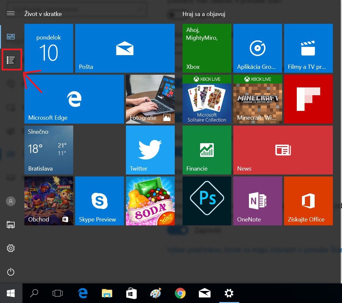The width and height of the screenshot is (342, 303).
Task: Launch the Photoshop Ps tile
Action: (x=207, y=201)
